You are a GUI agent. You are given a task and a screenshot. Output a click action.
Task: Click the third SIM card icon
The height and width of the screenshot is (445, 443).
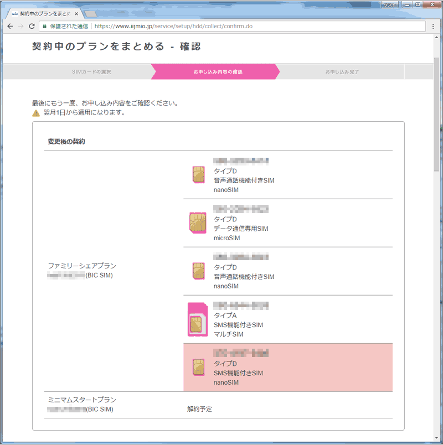[198, 271]
